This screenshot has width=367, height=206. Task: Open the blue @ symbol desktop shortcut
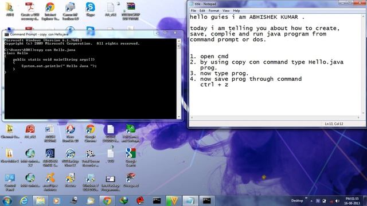click(50, 158)
